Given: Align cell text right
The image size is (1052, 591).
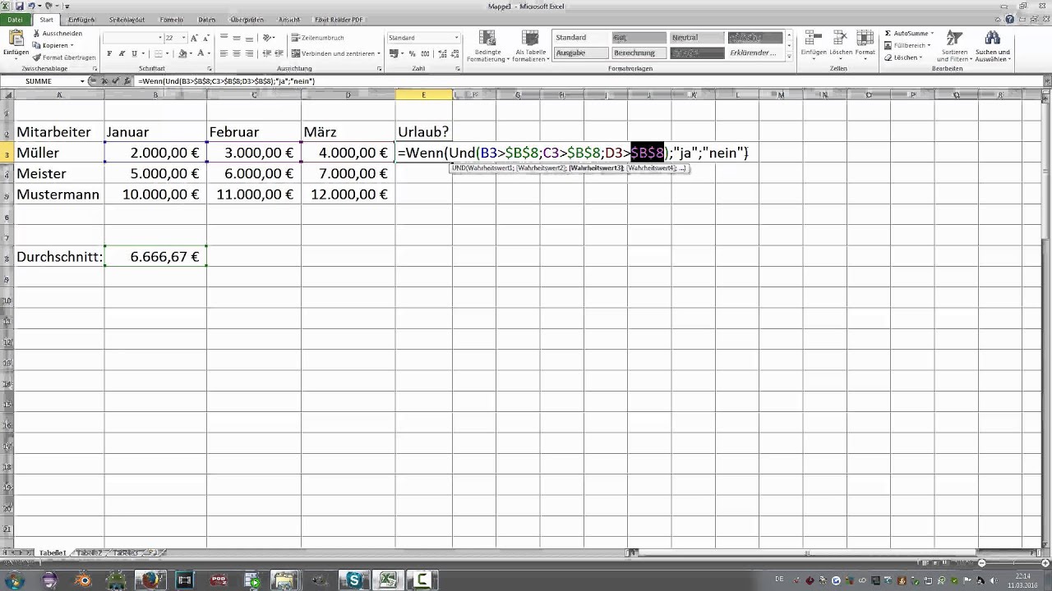Looking at the screenshot, I should coord(248,53).
